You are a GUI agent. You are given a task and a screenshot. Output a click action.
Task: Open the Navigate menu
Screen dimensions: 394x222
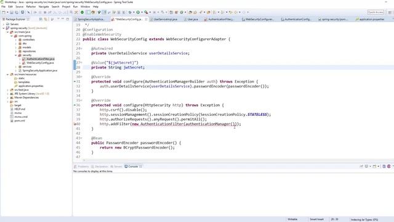(44, 7)
